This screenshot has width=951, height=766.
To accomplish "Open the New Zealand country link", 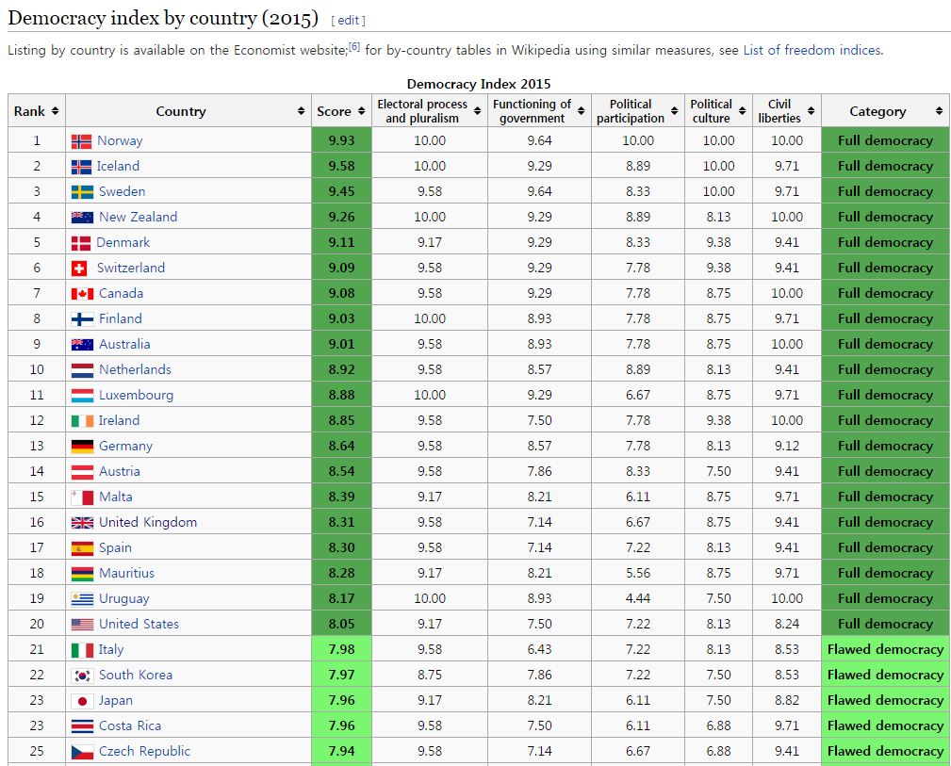I will point(138,217).
